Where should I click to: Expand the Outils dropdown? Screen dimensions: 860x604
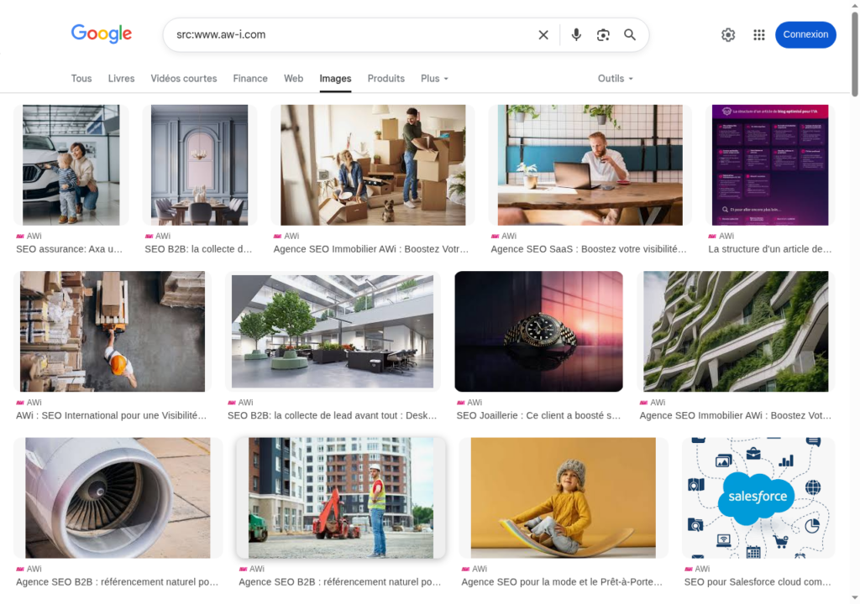(615, 78)
